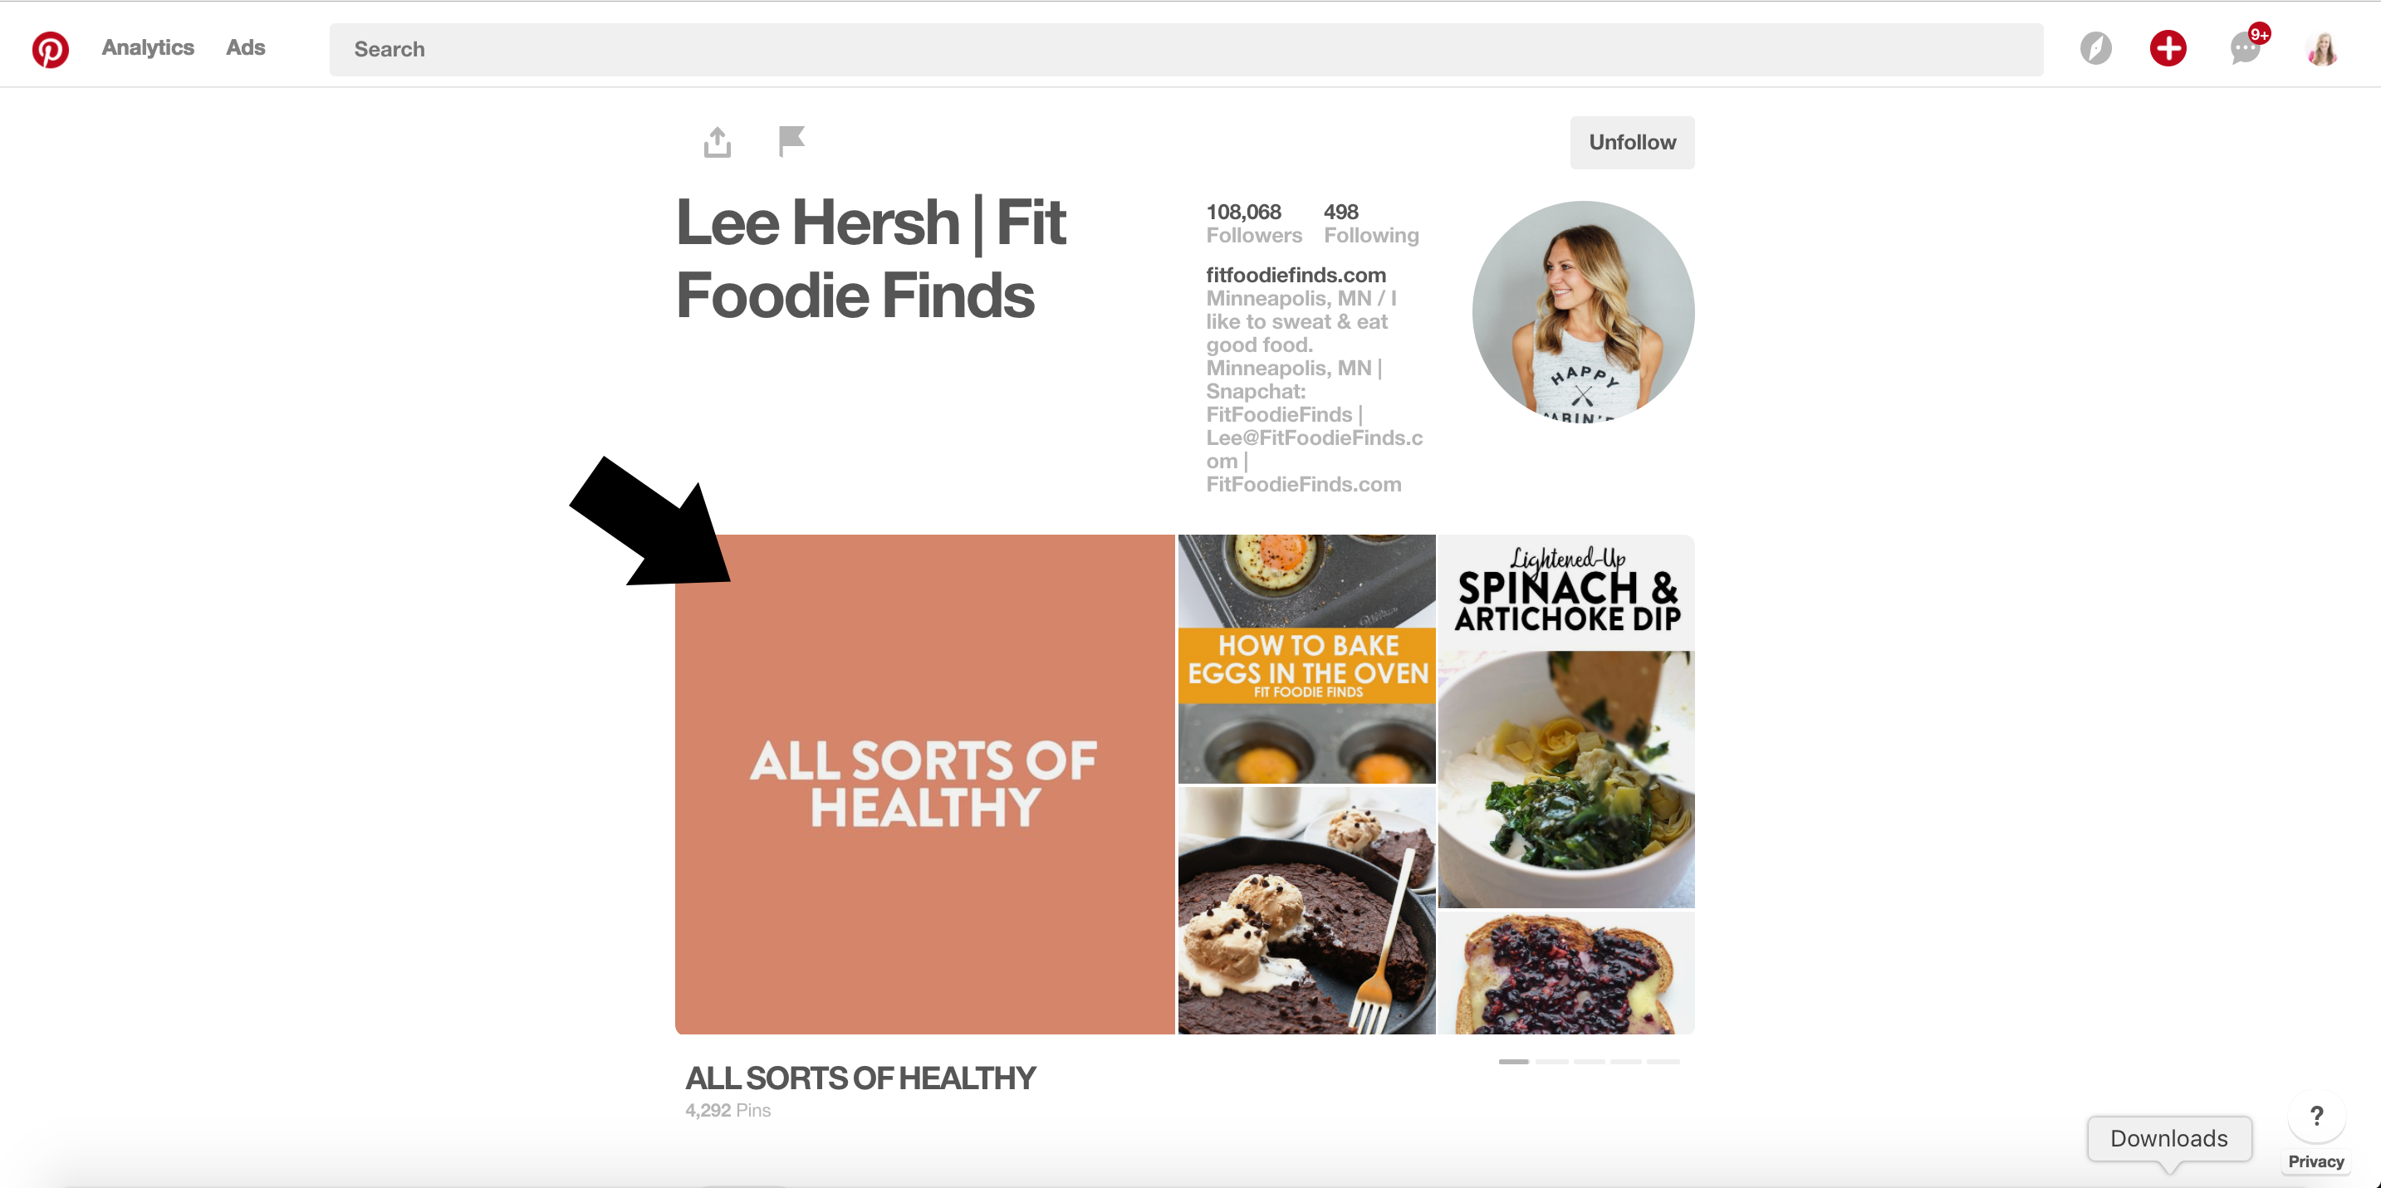This screenshot has width=2381, height=1188.
Task: Focus the Search input field
Action: [1186, 49]
